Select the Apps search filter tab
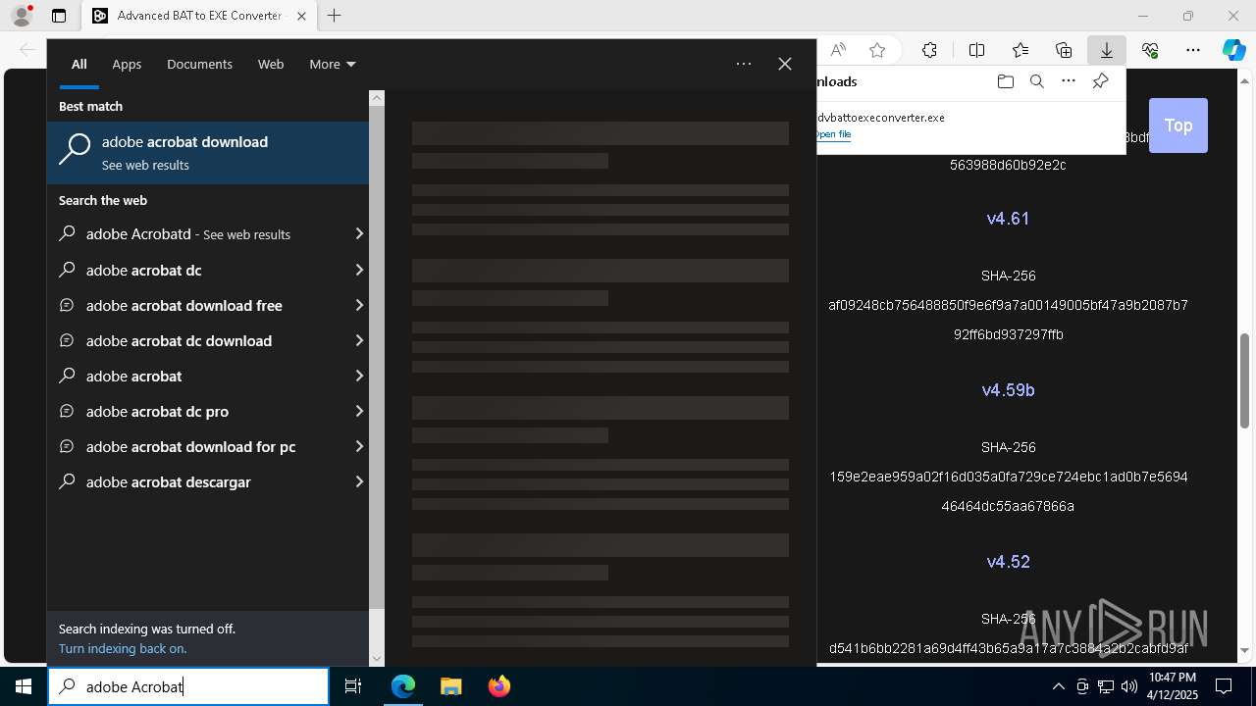This screenshot has height=706, width=1256. 127,65
